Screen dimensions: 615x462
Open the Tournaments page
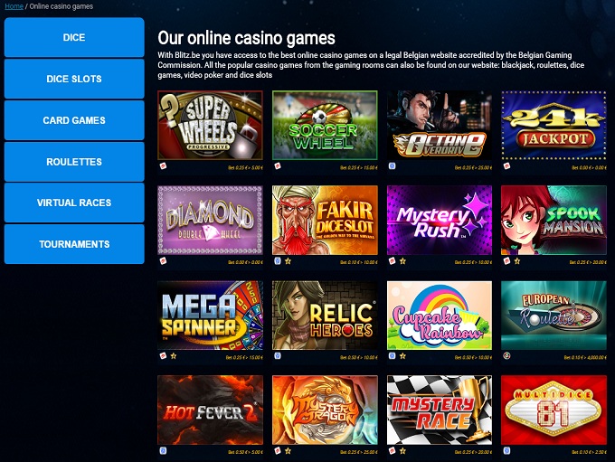(74, 244)
